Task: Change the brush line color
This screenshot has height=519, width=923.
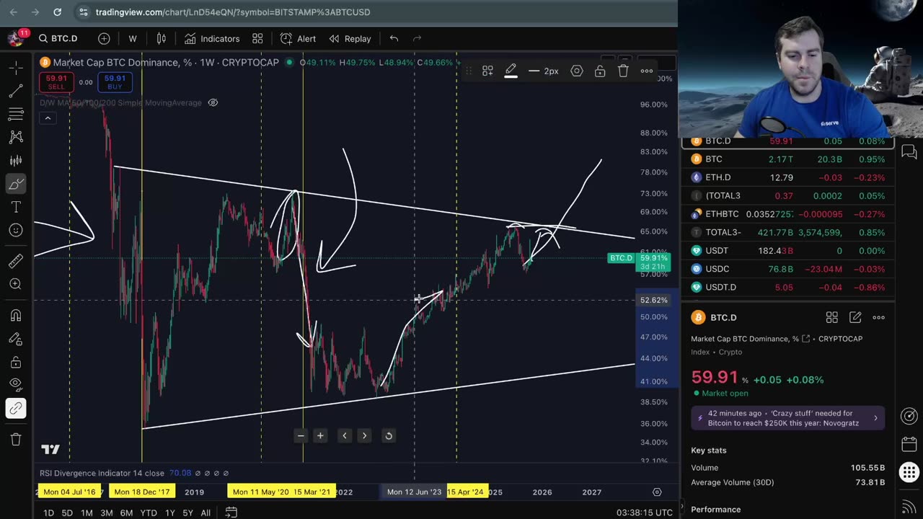Action: pyautogui.click(x=511, y=71)
